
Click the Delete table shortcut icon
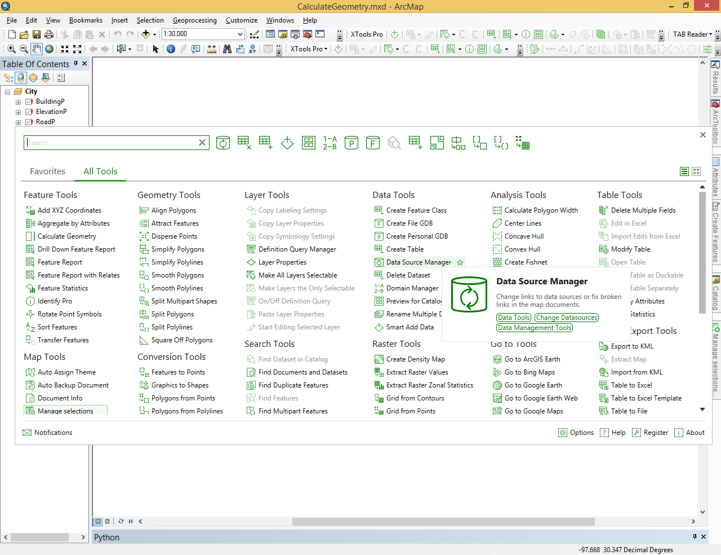pos(244,143)
